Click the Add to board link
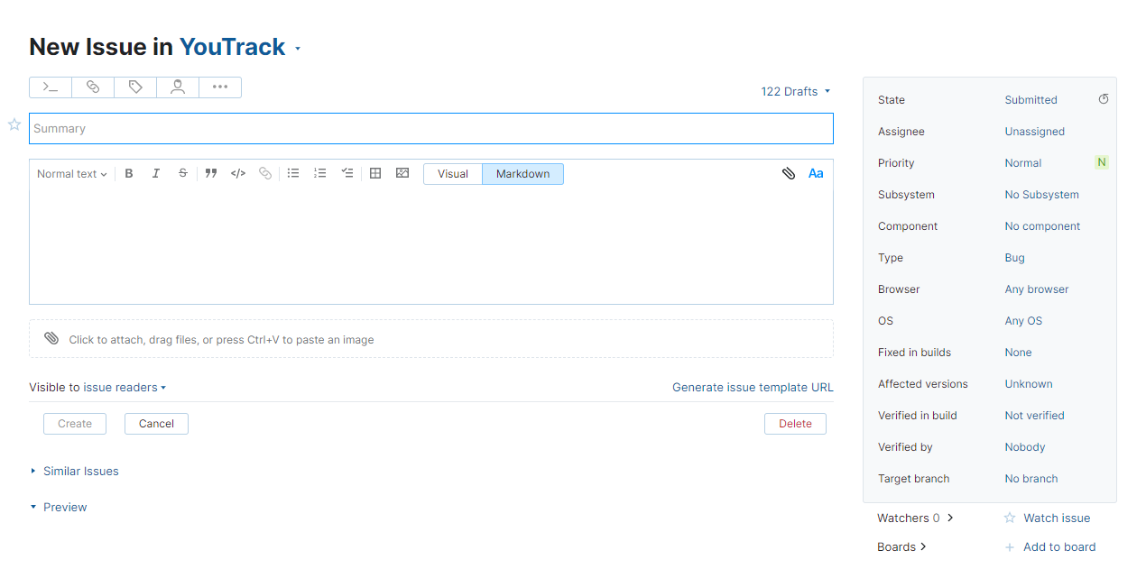This screenshot has height=578, width=1146. click(x=1059, y=547)
